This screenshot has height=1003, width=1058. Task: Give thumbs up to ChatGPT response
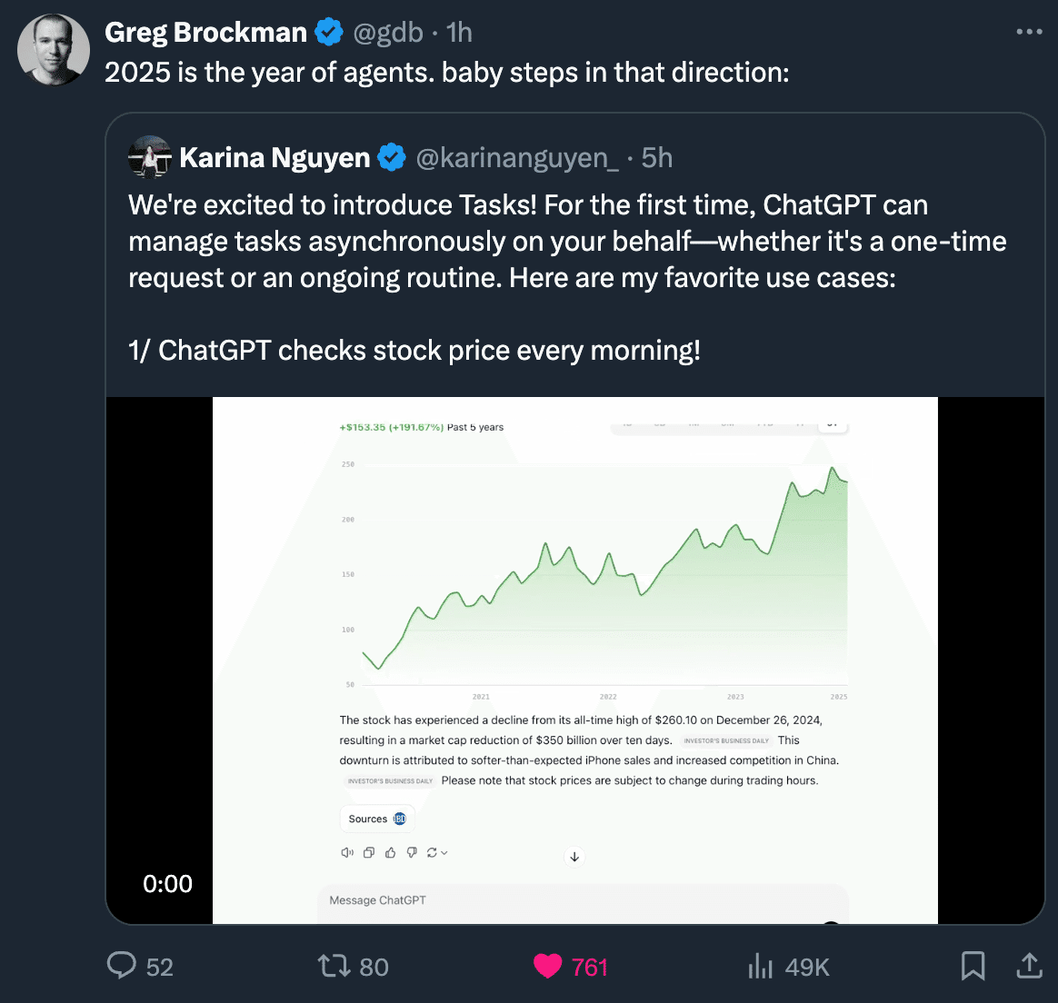click(391, 852)
